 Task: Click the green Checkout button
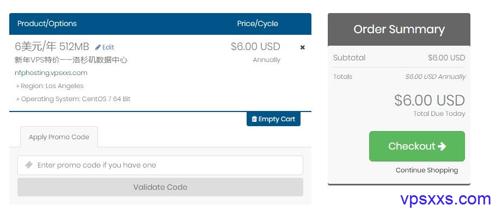417,146
